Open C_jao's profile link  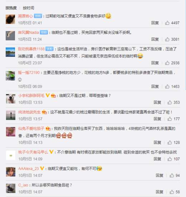click(x=23, y=185)
